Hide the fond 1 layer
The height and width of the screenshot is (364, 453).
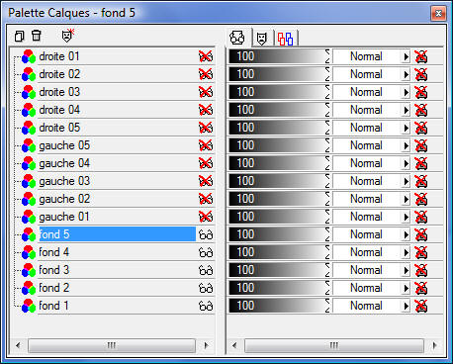pyautogui.click(x=206, y=306)
